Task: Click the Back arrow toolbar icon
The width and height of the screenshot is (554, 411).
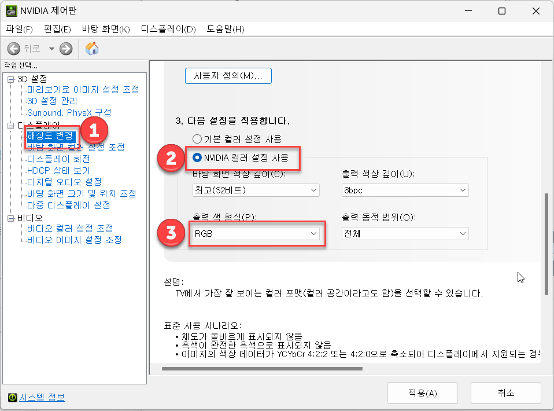Action: pos(14,49)
